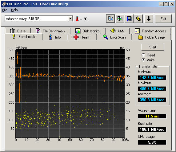
Task: Click the copy screenshot to clipboard icon
Action: click(120, 19)
